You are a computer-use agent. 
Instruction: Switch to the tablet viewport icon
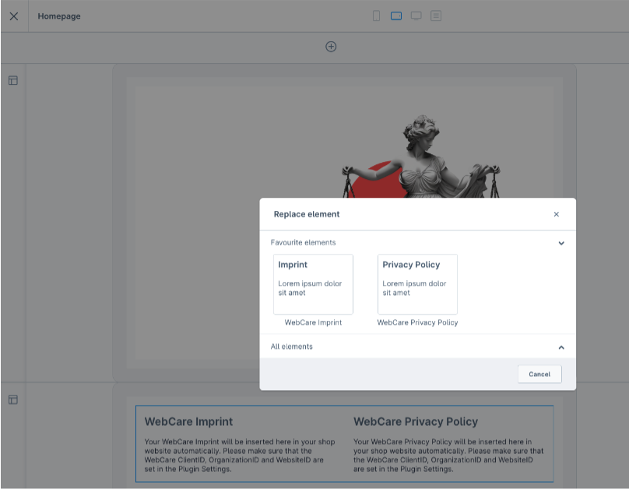click(395, 15)
